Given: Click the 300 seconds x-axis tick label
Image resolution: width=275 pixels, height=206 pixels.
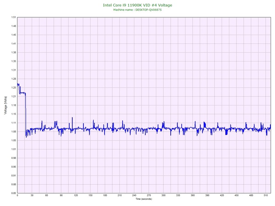Looking at the screenshot, I should pyautogui.click(x=163, y=195).
